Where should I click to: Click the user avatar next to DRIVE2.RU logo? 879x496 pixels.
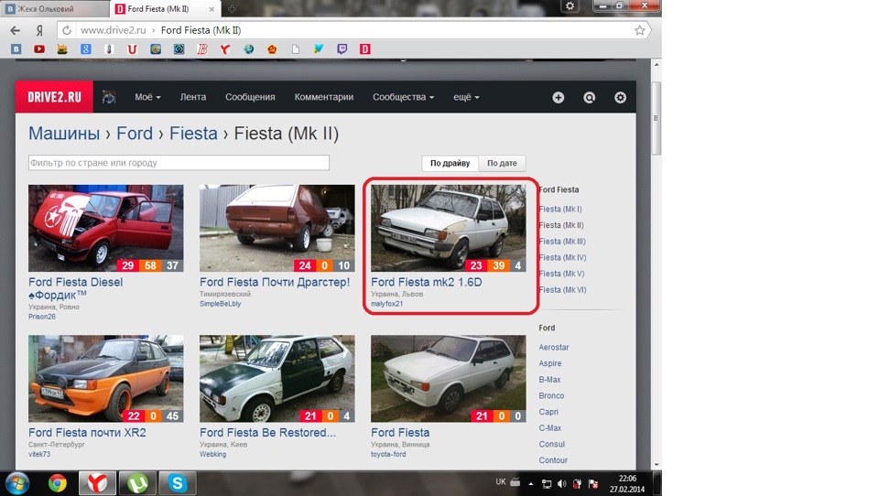109,98
